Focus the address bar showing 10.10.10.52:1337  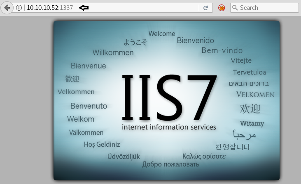(x=112, y=8)
